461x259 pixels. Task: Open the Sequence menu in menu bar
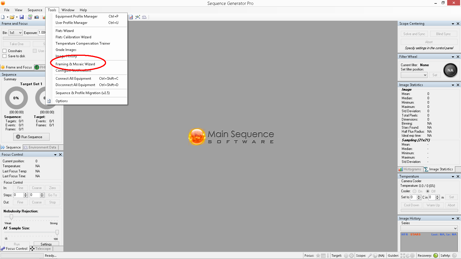[x=35, y=10]
